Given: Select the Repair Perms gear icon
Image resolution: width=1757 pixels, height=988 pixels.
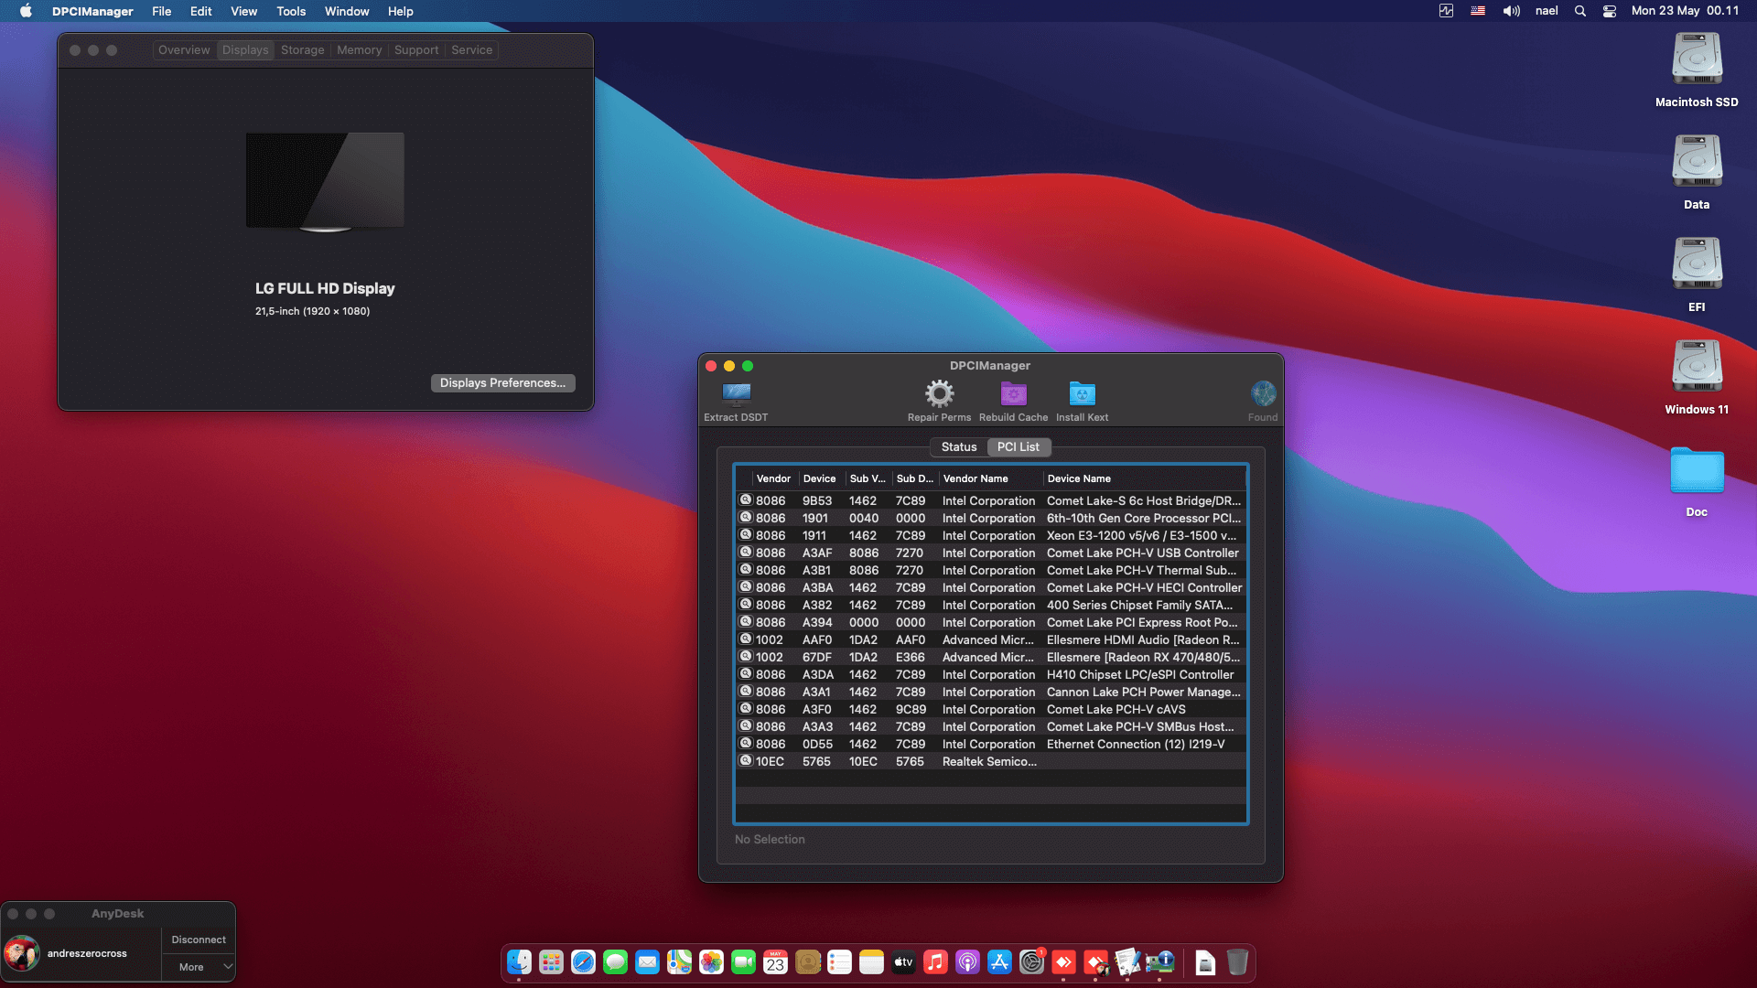Looking at the screenshot, I should (x=938, y=393).
